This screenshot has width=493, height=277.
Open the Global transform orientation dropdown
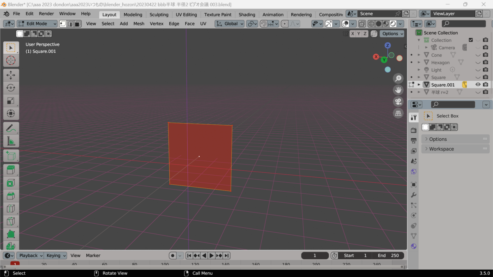[230, 23]
